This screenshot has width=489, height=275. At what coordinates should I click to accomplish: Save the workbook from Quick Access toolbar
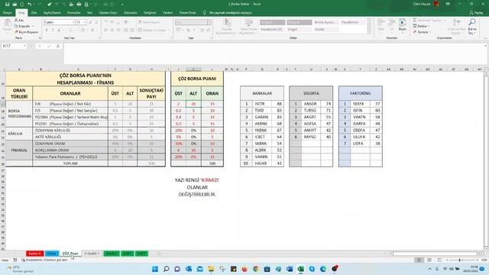(7, 4)
